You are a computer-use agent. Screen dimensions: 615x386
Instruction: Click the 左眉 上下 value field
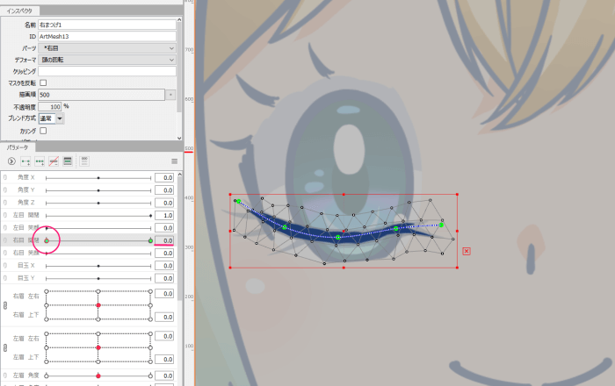pos(164,359)
